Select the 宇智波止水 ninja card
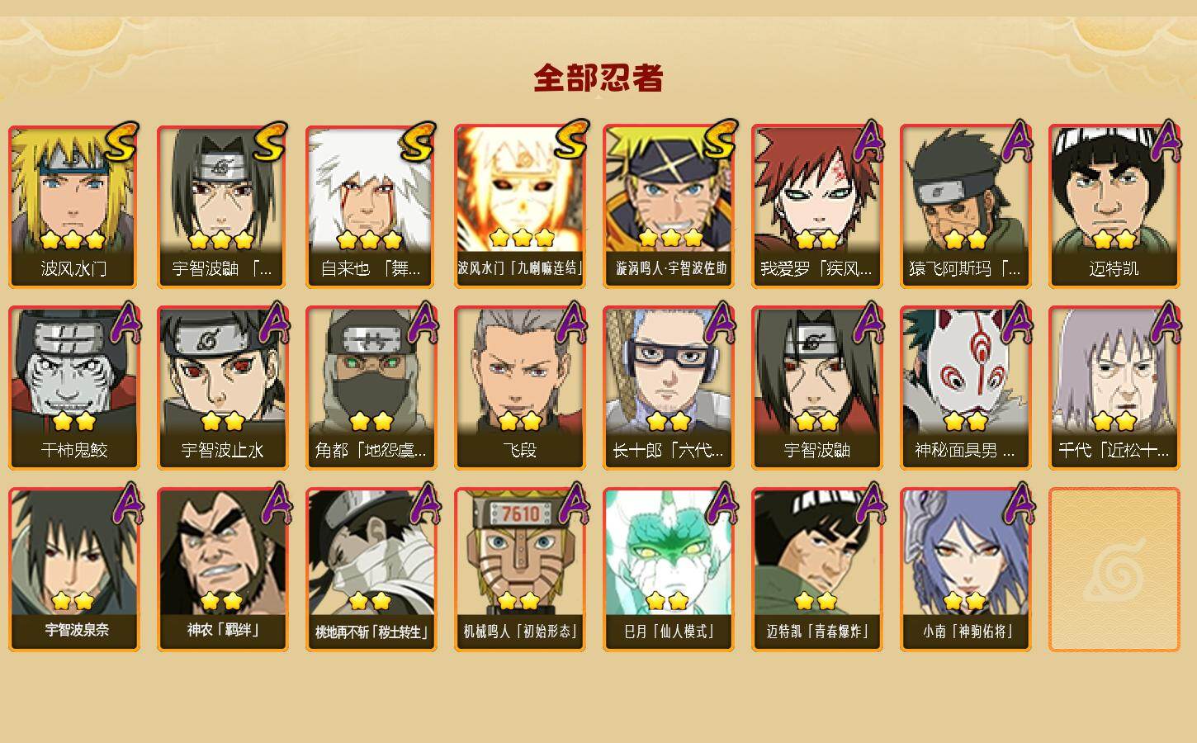Viewport: 1197px width, 743px height. click(223, 388)
